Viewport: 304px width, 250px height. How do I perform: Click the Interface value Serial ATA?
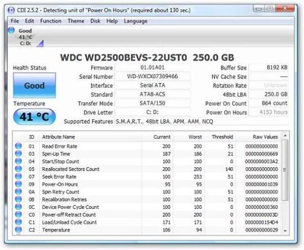[x=153, y=86]
